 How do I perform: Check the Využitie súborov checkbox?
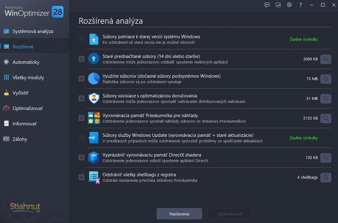pyautogui.click(x=81, y=78)
